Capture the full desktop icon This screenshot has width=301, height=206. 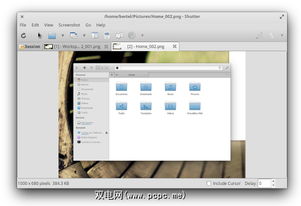52,35
